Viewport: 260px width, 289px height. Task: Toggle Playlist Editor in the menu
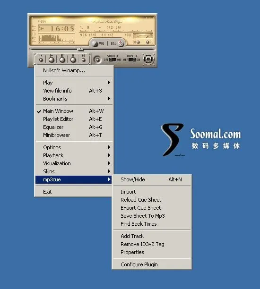tap(74, 119)
